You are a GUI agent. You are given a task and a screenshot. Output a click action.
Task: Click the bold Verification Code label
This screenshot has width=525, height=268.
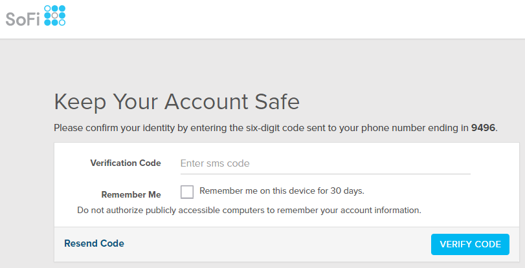click(126, 163)
